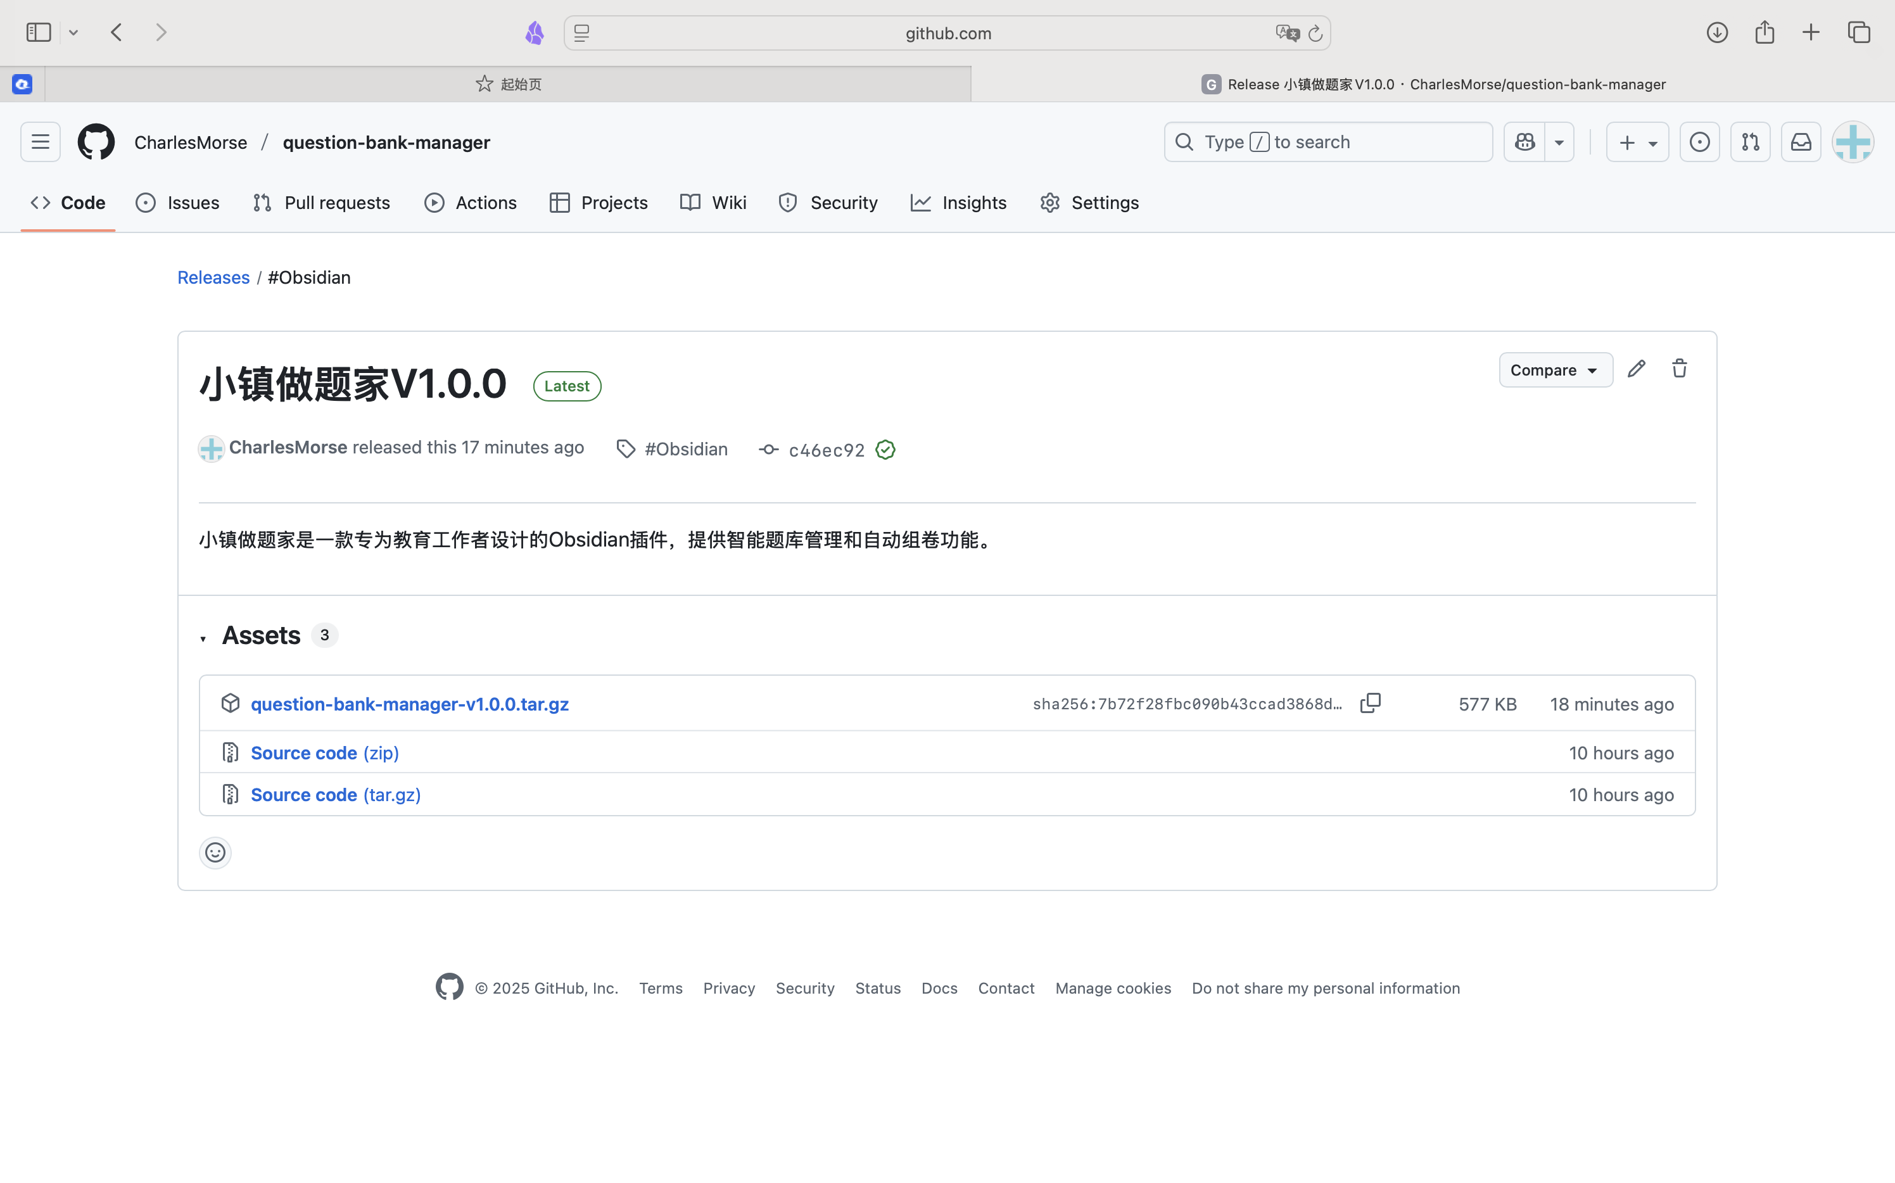
Task: Open the Copilot dropdown arrow
Action: pyautogui.click(x=1559, y=142)
